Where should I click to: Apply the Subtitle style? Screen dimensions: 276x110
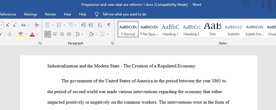234,29
